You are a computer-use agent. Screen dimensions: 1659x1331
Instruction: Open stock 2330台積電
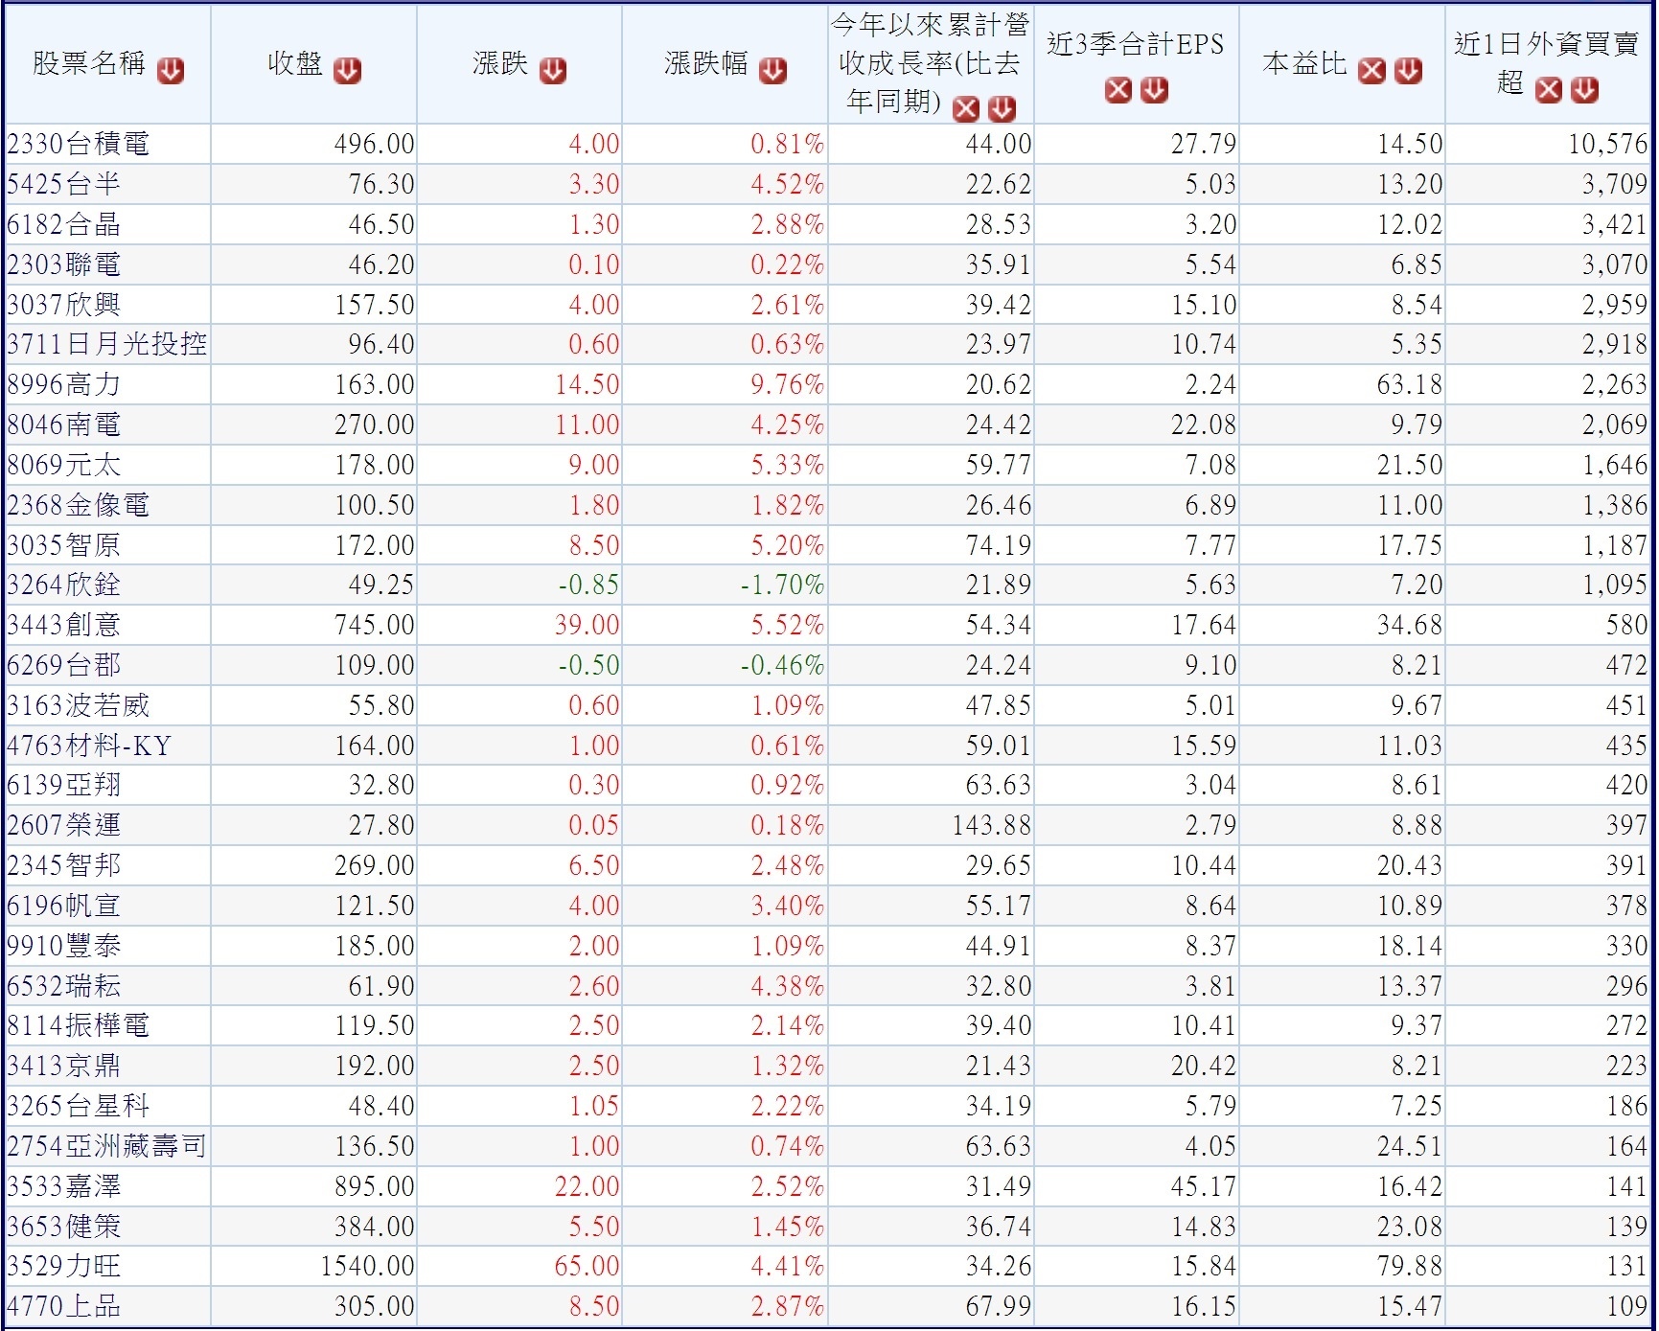pos(79,145)
